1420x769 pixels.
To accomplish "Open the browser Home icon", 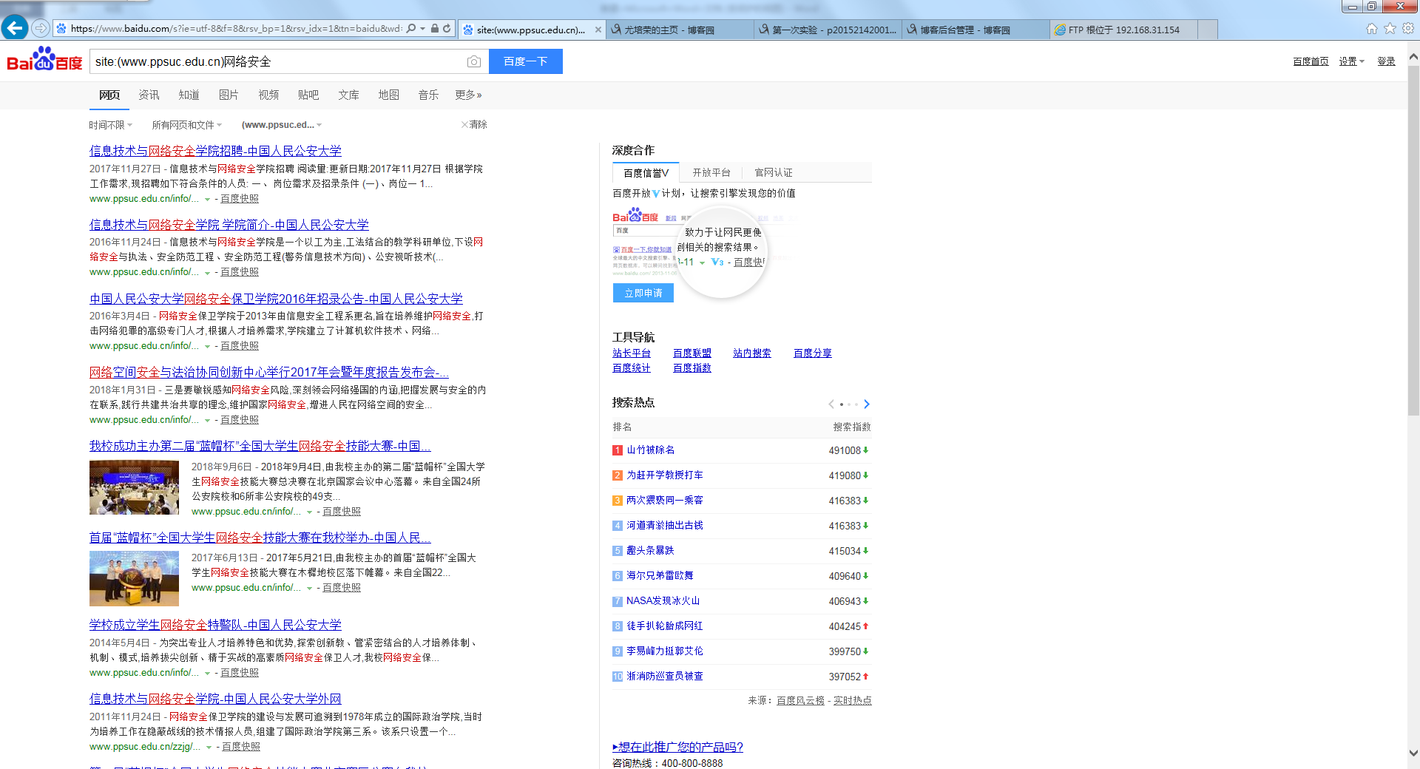I will point(1372,28).
